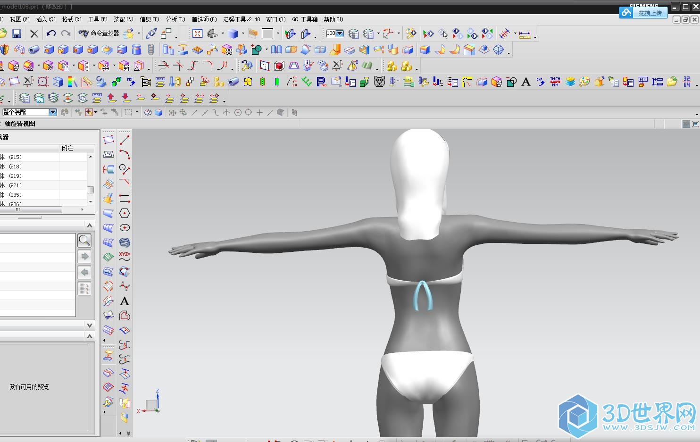Select the Rectangle curve tool

125,199
